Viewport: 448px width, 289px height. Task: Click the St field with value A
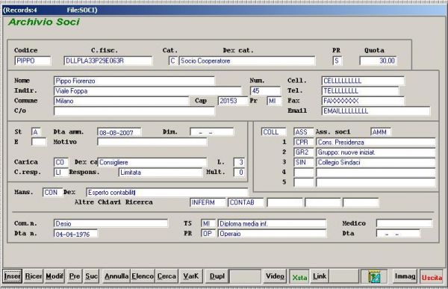pos(36,132)
